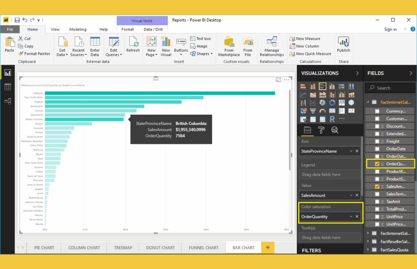Select the clustered column chart visual

pos(332,86)
